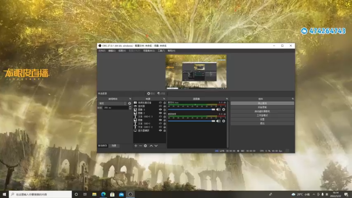
Task: Switch to the 场景 tab
Action: click(114, 146)
